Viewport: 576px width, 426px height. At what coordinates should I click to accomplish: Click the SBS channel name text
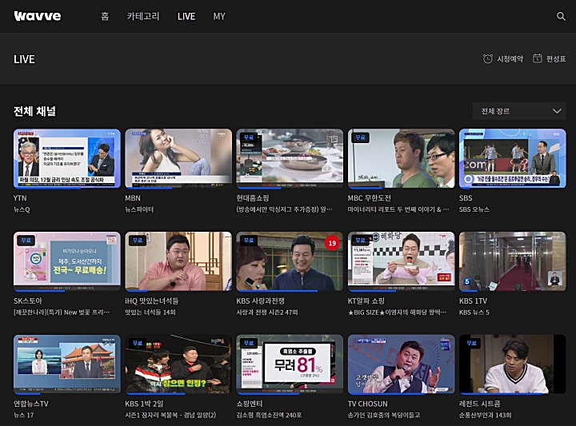tap(466, 198)
